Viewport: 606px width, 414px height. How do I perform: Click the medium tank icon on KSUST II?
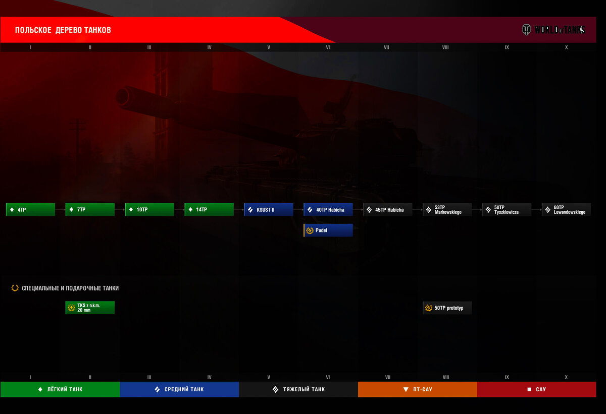coord(250,210)
